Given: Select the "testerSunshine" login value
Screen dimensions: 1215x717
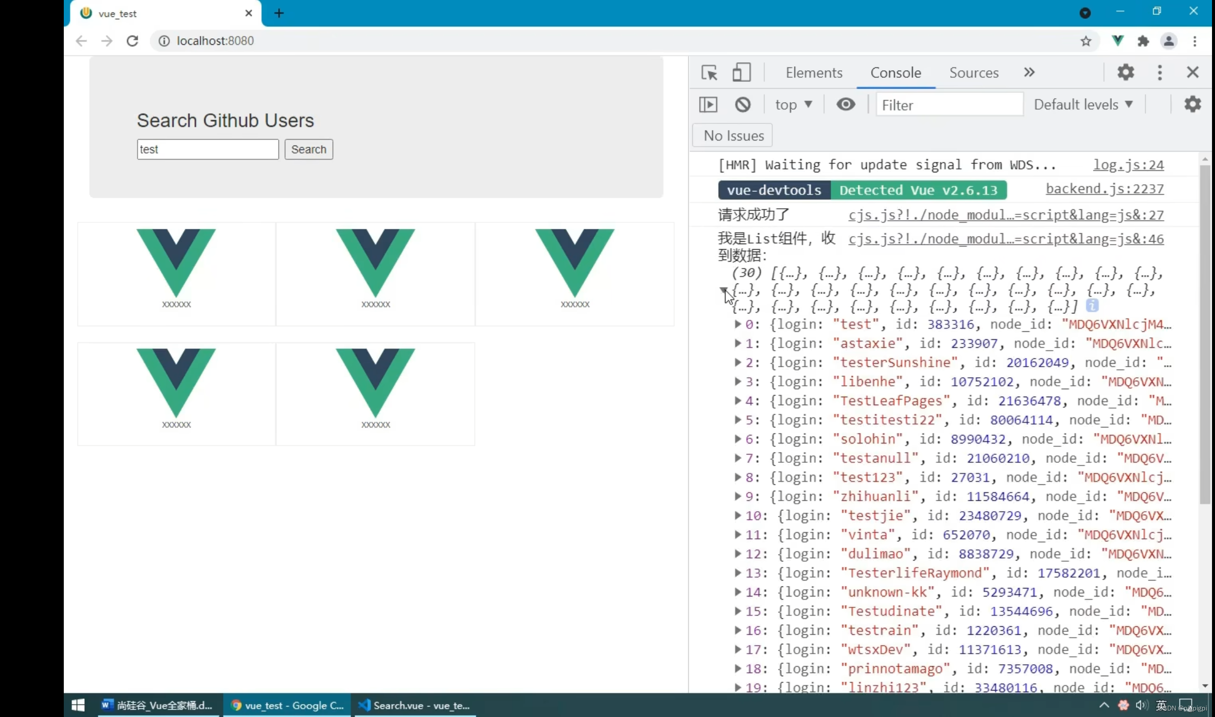Looking at the screenshot, I should (x=895, y=362).
